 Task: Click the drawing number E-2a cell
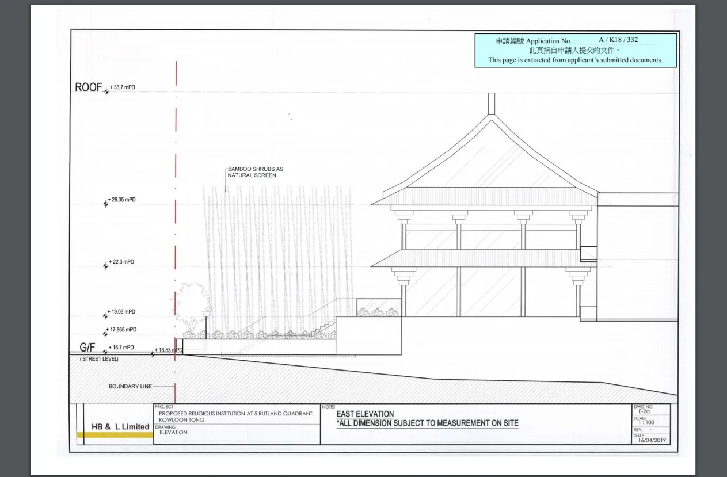[x=651, y=410]
